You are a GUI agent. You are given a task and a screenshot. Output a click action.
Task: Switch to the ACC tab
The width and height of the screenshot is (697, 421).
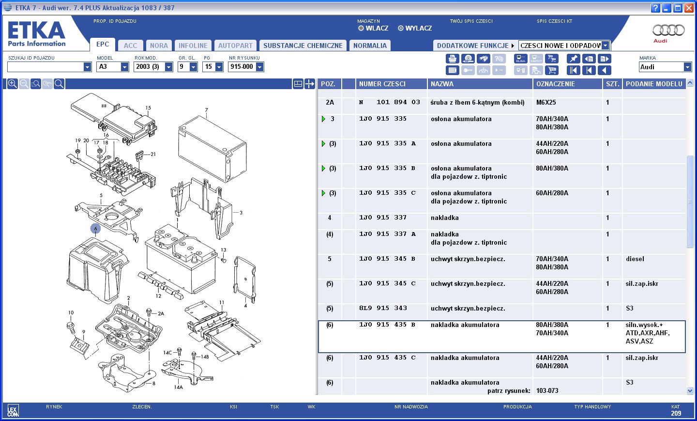tap(130, 46)
